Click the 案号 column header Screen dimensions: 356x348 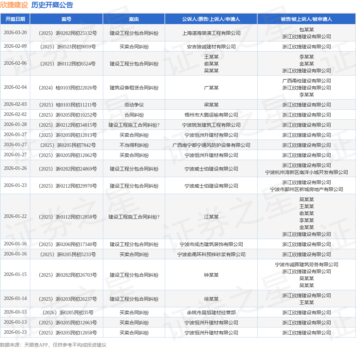pyautogui.click(x=66, y=19)
